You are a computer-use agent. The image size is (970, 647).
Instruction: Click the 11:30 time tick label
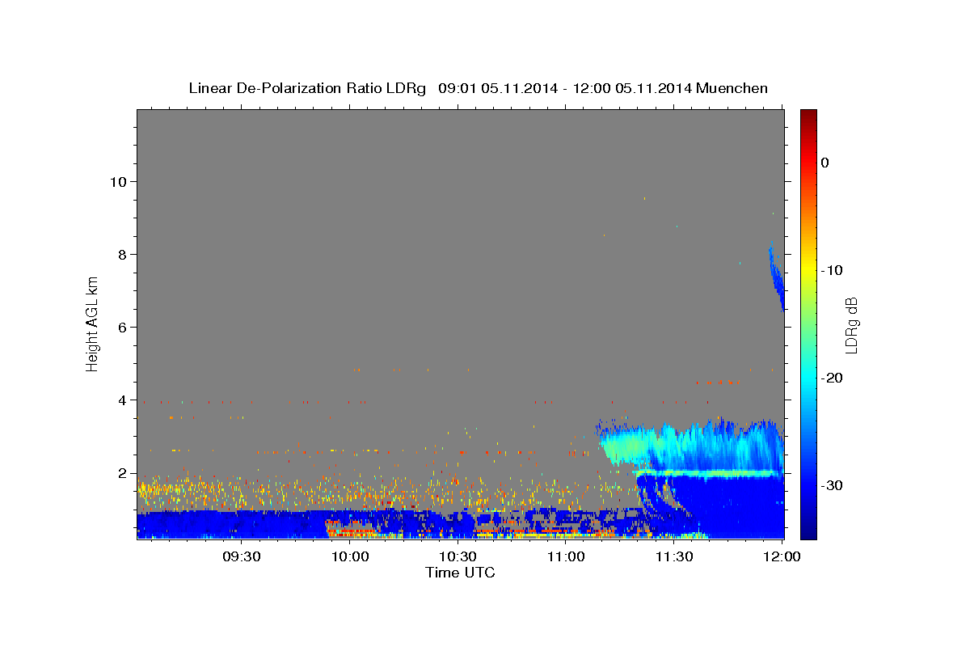[x=673, y=556]
